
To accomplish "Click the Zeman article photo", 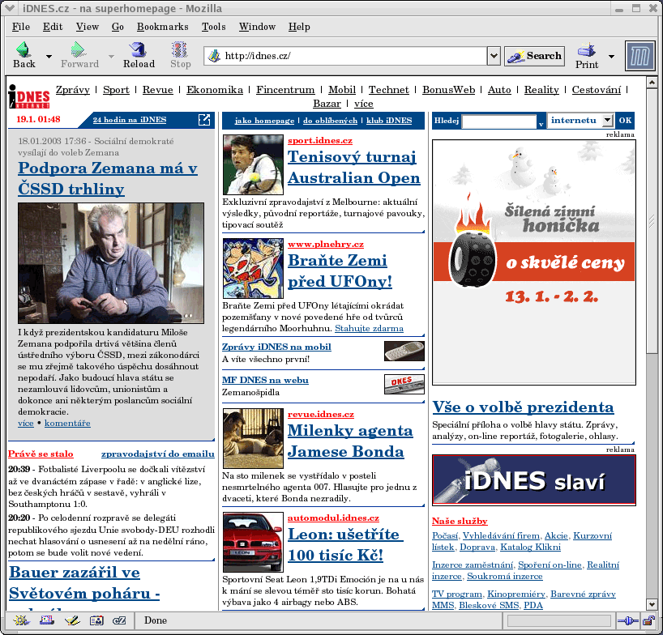I will [x=111, y=263].
